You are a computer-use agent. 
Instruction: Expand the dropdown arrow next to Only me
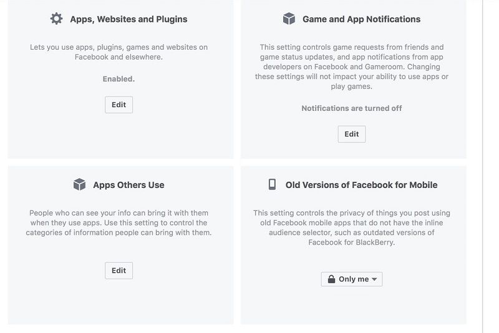point(374,279)
